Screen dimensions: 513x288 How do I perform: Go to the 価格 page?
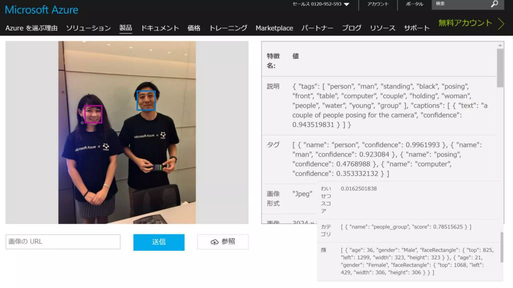tap(194, 28)
